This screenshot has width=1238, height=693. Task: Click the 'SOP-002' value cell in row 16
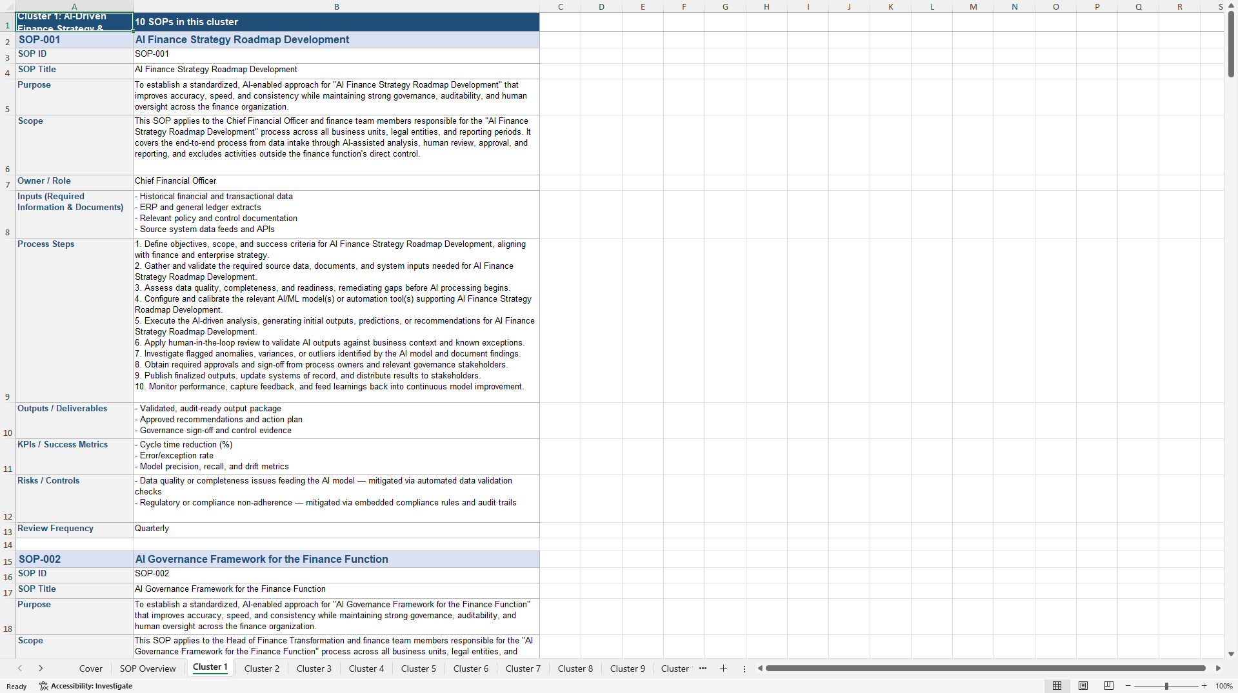point(336,575)
